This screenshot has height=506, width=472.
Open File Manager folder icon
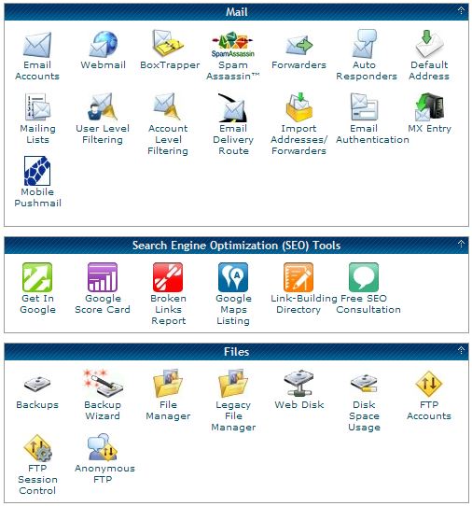point(168,383)
